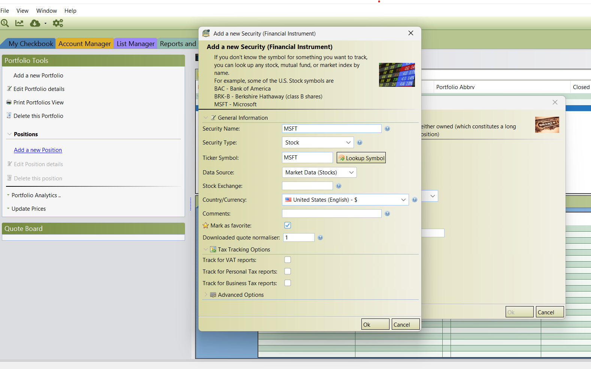Click the magnifier search toolbar icon

(5, 23)
